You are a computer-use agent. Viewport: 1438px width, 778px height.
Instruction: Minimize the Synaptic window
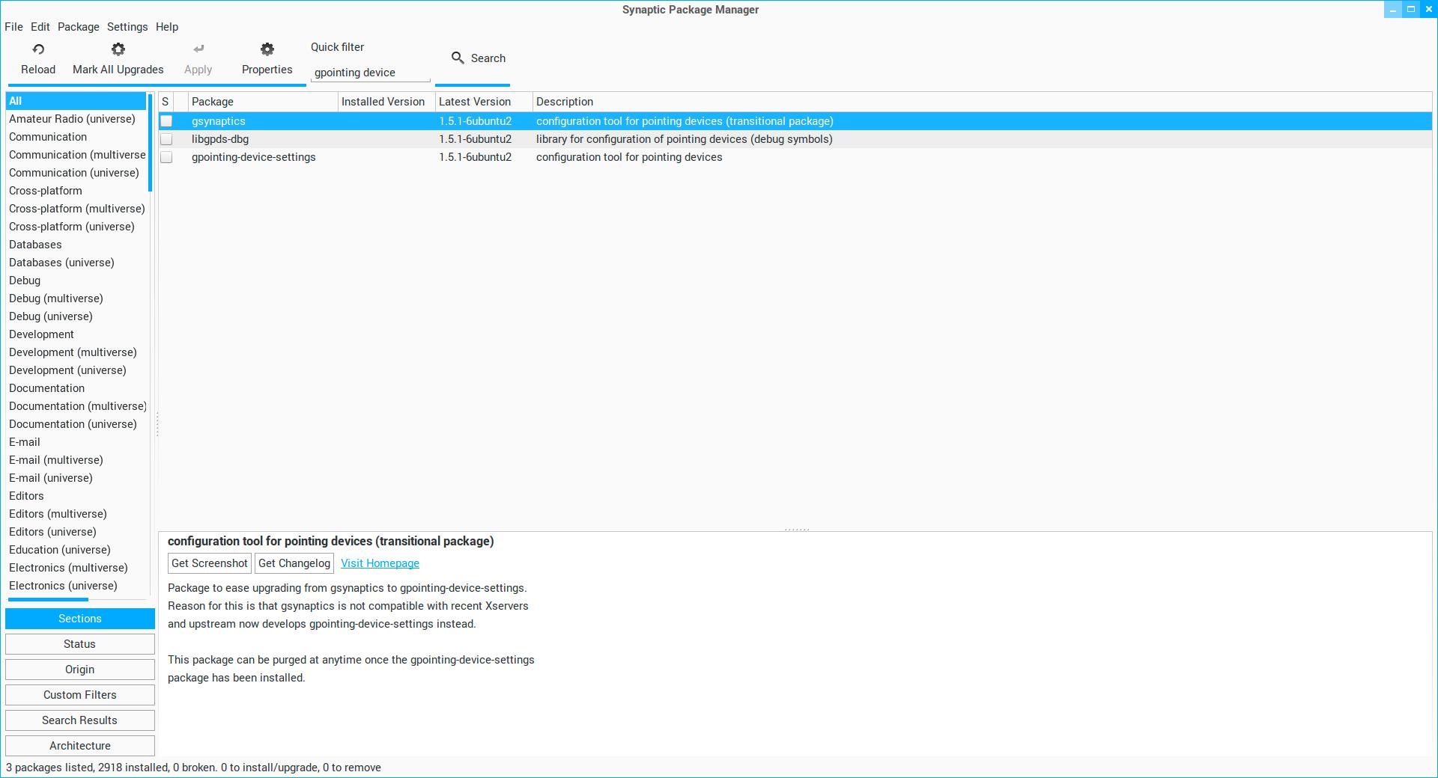(1392, 10)
